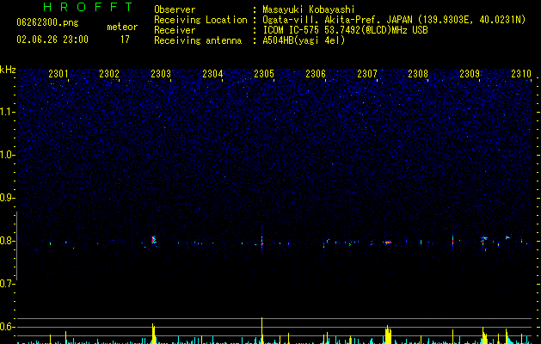Click time marker 2308
This screenshot has height=344, width=541.
point(418,74)
